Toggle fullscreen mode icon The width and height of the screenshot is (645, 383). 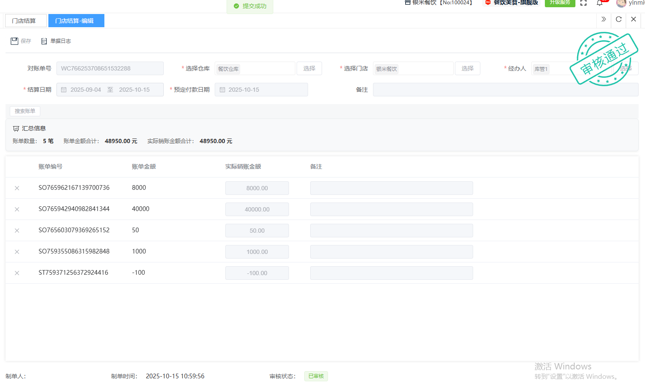click(x=583, y=3)
